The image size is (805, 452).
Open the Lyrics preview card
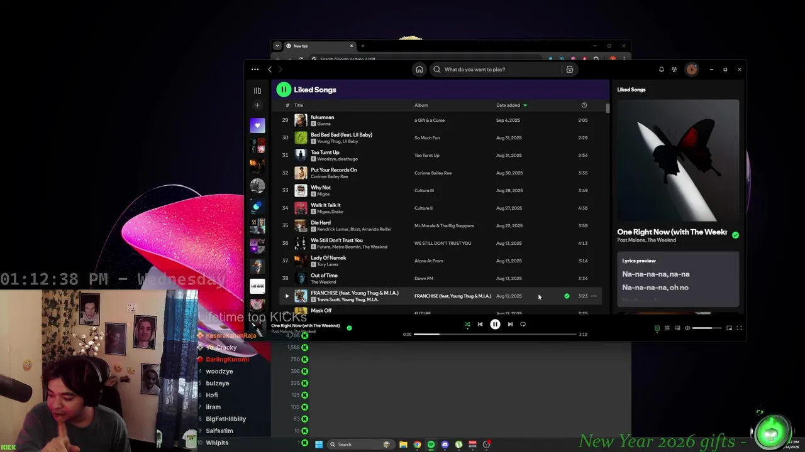[x=678, y=279]
